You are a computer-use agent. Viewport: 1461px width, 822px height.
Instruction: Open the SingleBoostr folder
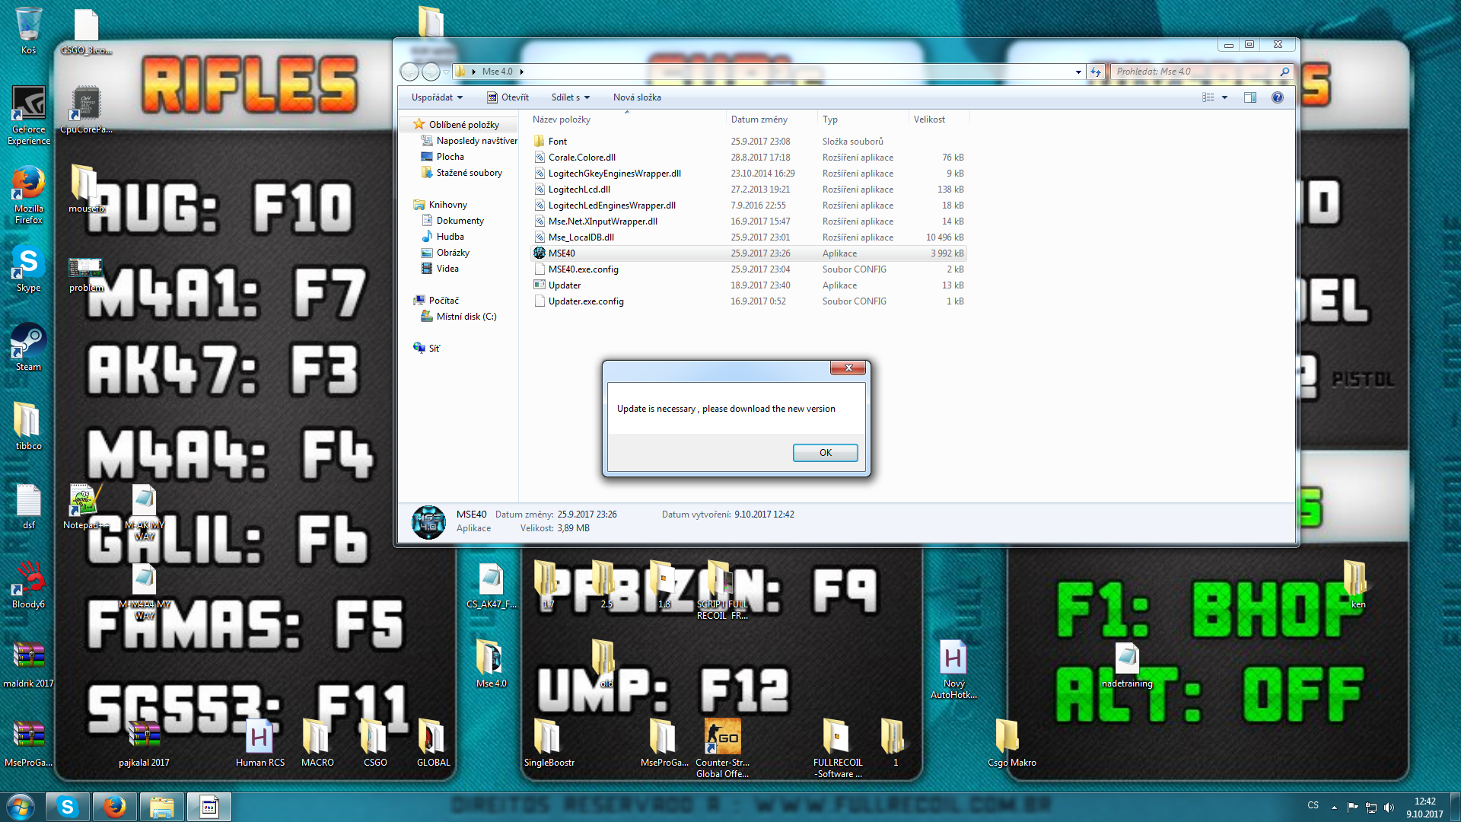(549, 743)
